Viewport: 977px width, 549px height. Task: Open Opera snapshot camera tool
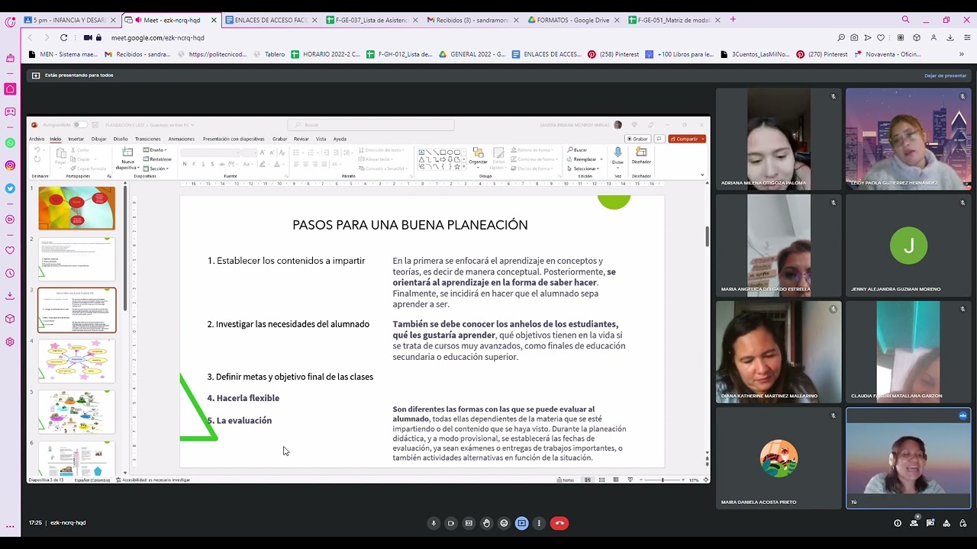tap(854, 37)
